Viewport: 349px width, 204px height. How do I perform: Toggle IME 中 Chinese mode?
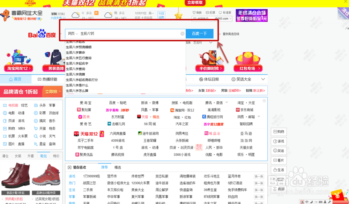tap(307, 202)
